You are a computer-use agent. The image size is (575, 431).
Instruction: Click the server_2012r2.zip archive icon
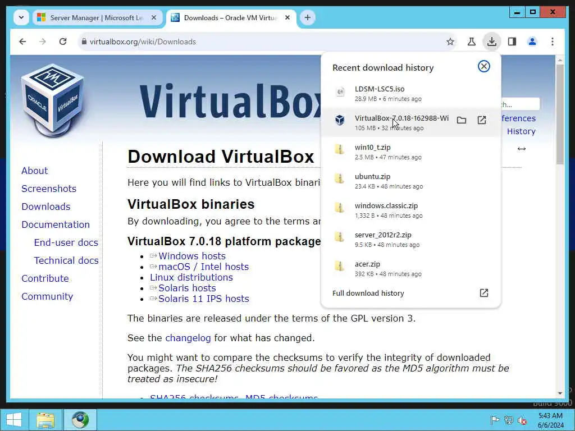[340, 237]
